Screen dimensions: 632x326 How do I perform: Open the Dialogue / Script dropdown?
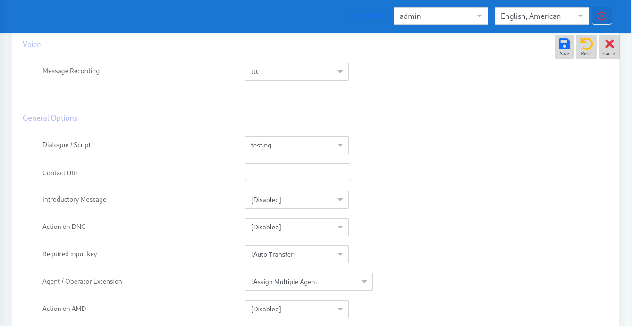[x=296, y=145]
